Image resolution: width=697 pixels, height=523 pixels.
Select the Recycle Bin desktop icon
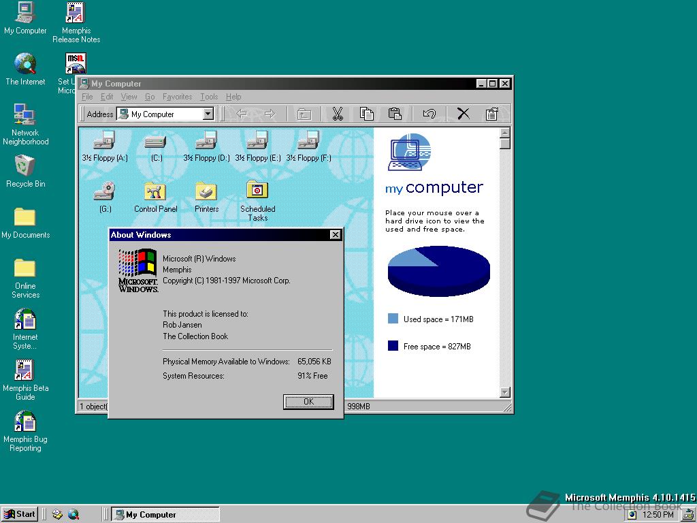pos(25,172)
